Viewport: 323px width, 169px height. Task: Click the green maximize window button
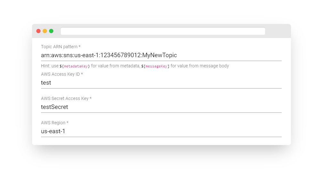point(51,31)
